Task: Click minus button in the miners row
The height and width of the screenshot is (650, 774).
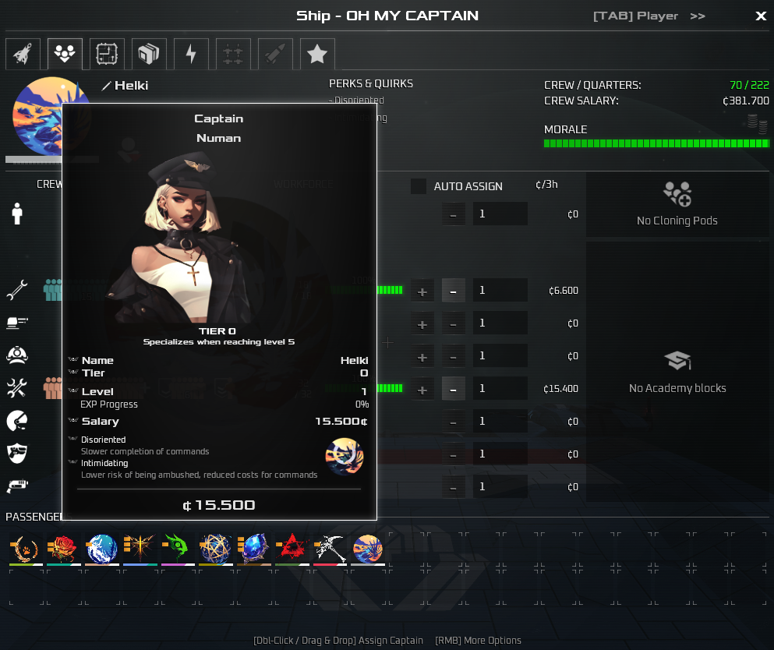Action: point(453,356)
